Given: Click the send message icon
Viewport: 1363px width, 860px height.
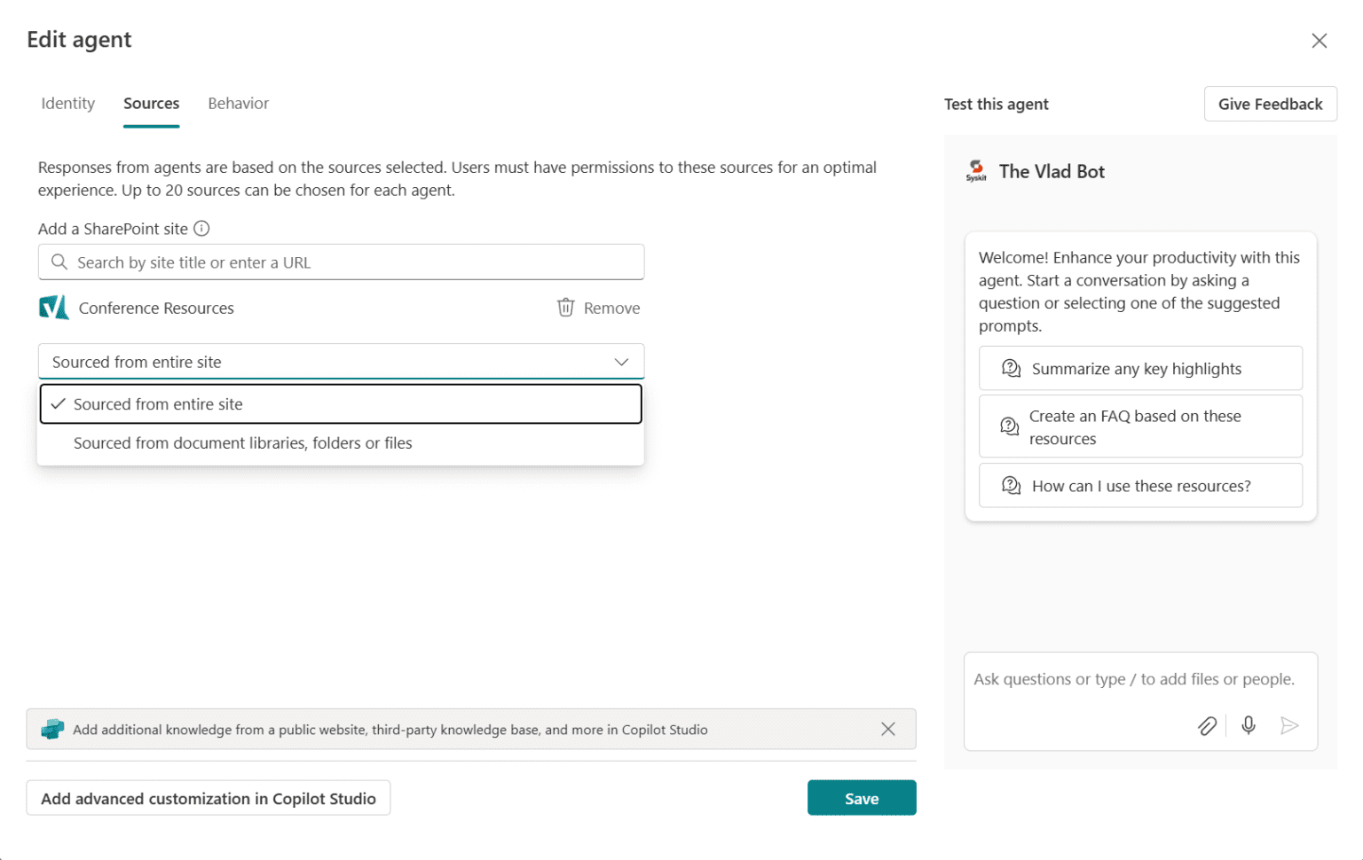Looking at the screenshot, I should (x=1290, y=725).
